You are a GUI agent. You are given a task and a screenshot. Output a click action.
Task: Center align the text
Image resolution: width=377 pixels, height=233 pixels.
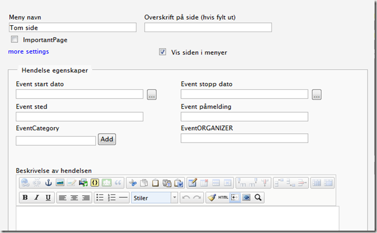tap(74, 198)
